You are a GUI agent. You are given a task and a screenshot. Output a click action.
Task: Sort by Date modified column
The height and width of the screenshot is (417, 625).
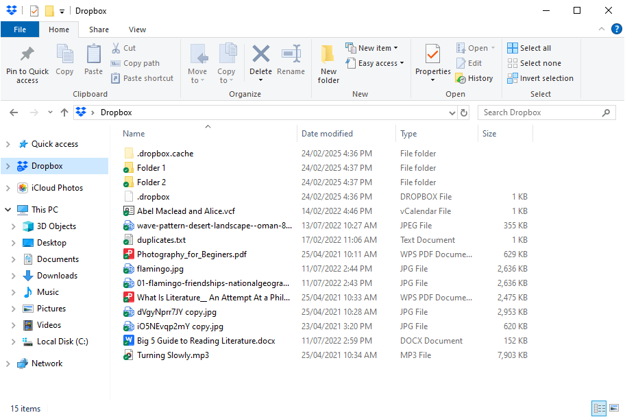[x=327, y=134]
